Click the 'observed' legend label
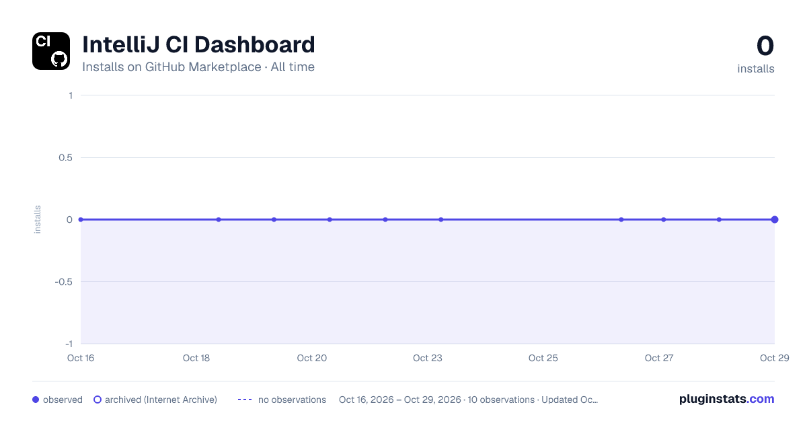This screenshot has height=423, width=807. coord(63,399)
